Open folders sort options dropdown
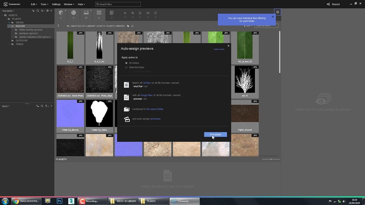365x205 pixels. (x=43, y=11)
